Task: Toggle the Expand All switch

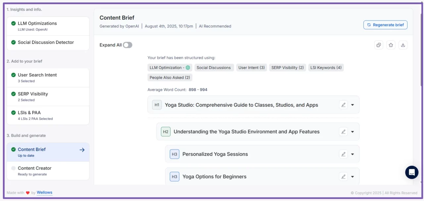Action: (127, 45)
